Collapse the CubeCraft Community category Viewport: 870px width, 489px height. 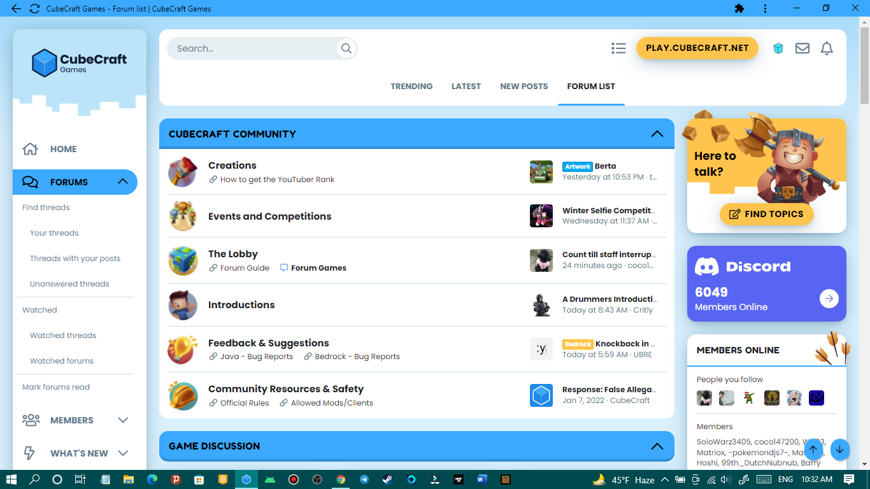pyautogui.click(x=657, y=134)
